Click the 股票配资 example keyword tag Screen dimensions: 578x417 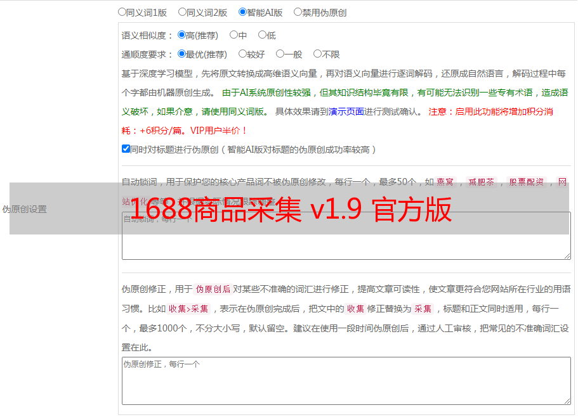tap(527, 182)
